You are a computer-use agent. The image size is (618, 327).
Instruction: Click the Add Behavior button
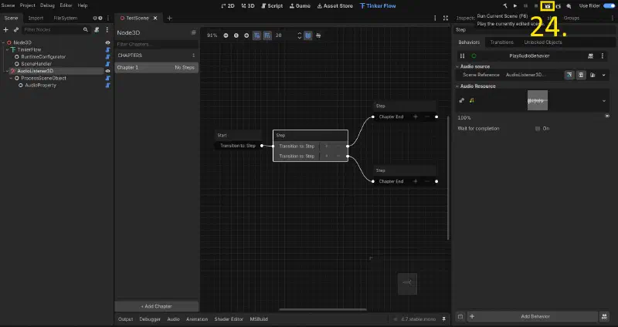click(x=532, y=316)
